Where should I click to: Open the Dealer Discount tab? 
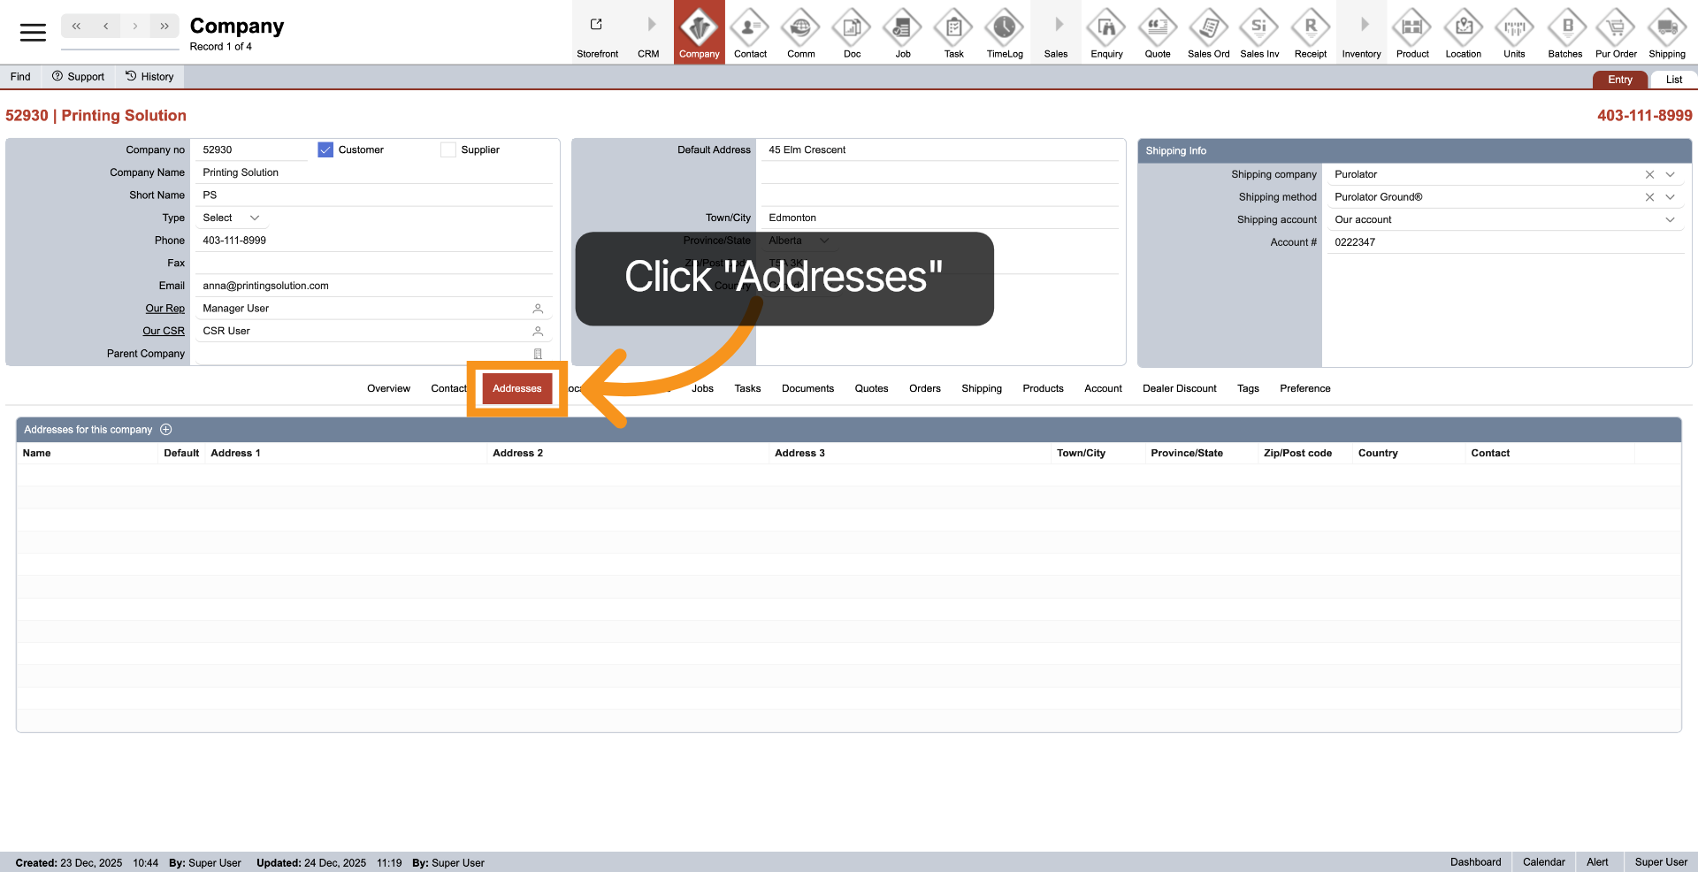click(1179, 389)
